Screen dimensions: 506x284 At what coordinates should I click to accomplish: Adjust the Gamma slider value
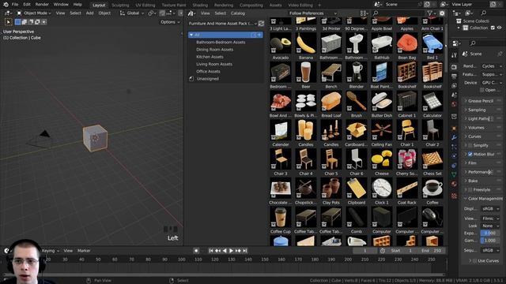pos(490,240)
